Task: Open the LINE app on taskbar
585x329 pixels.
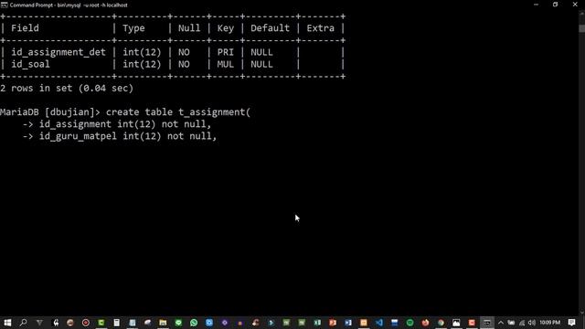Action: 178,323
